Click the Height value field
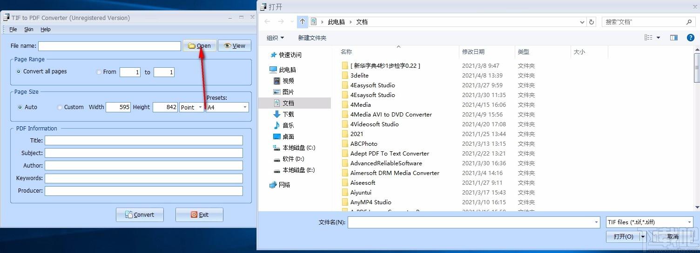700x253 pixels. coord(165,107)
